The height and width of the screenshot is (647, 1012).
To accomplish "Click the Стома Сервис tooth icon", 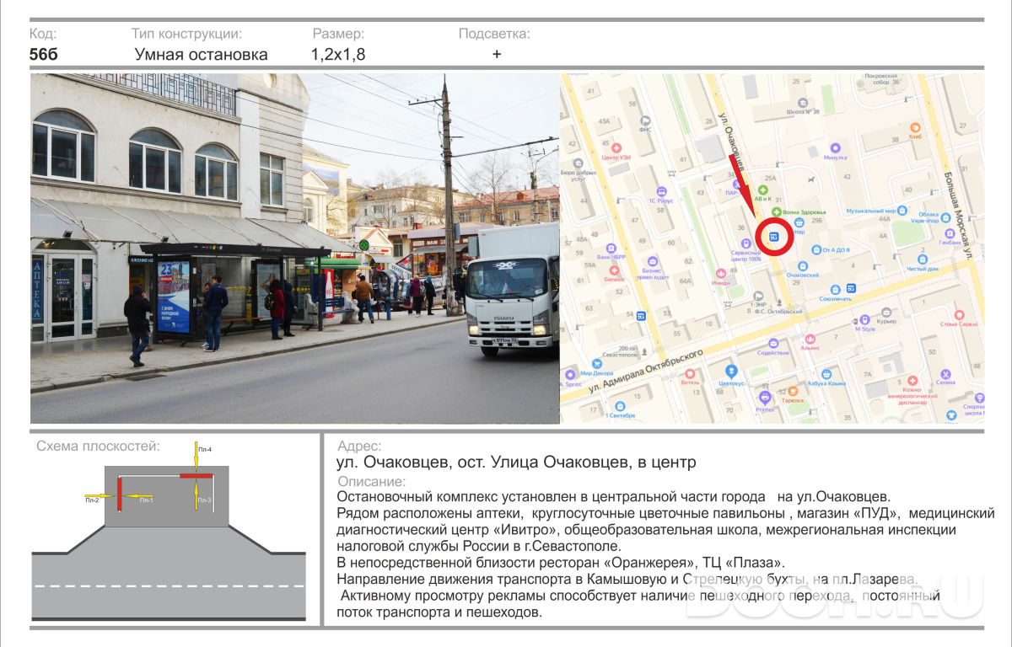I will point(961,313).
